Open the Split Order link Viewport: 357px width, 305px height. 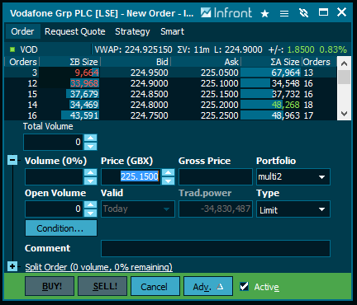pyautogui.click(x=99, y=267)
